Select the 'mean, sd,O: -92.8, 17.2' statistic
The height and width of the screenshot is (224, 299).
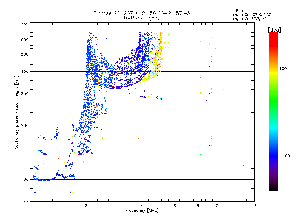click(249, 15)
